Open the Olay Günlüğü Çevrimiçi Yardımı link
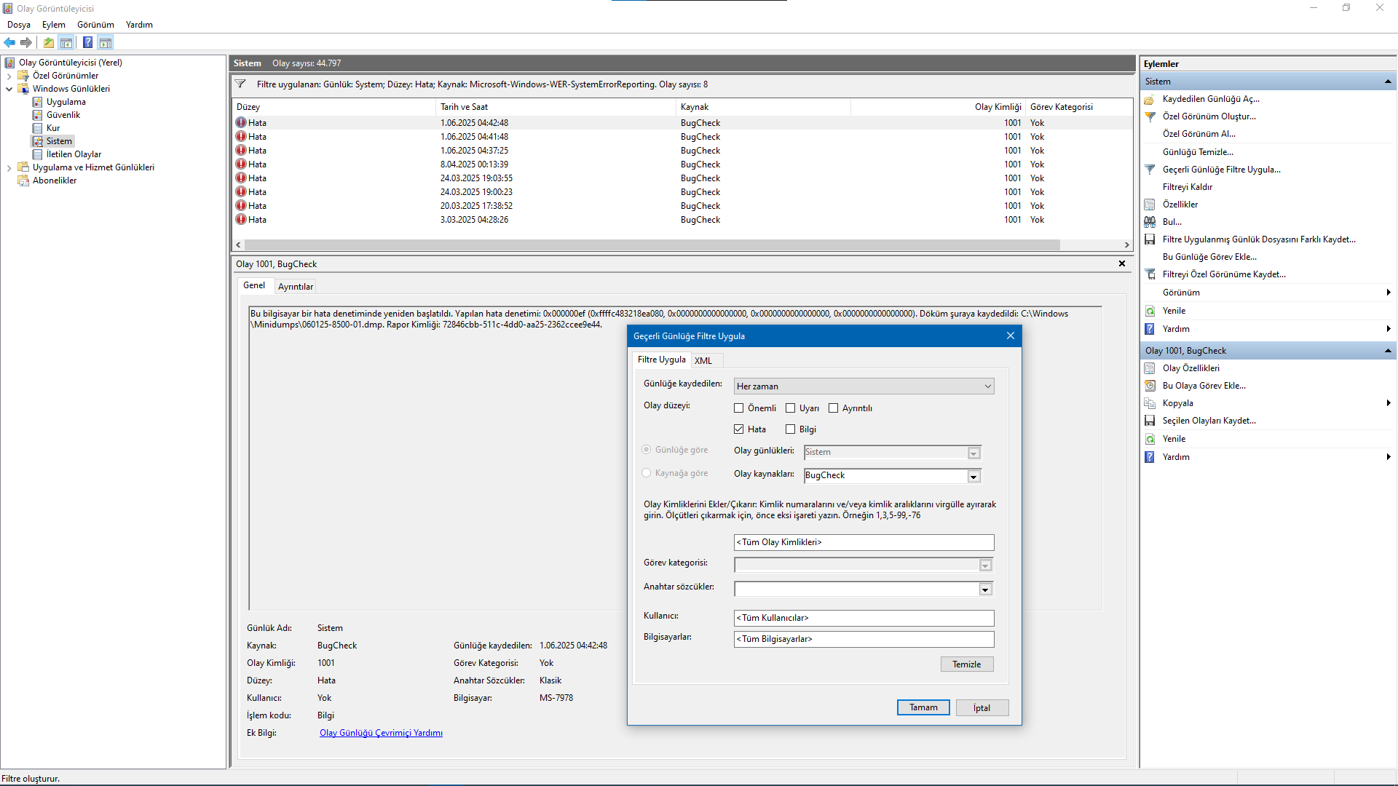Image resolution: width=1398 pixels, height=786 pixels. click(x=381, y=733)
